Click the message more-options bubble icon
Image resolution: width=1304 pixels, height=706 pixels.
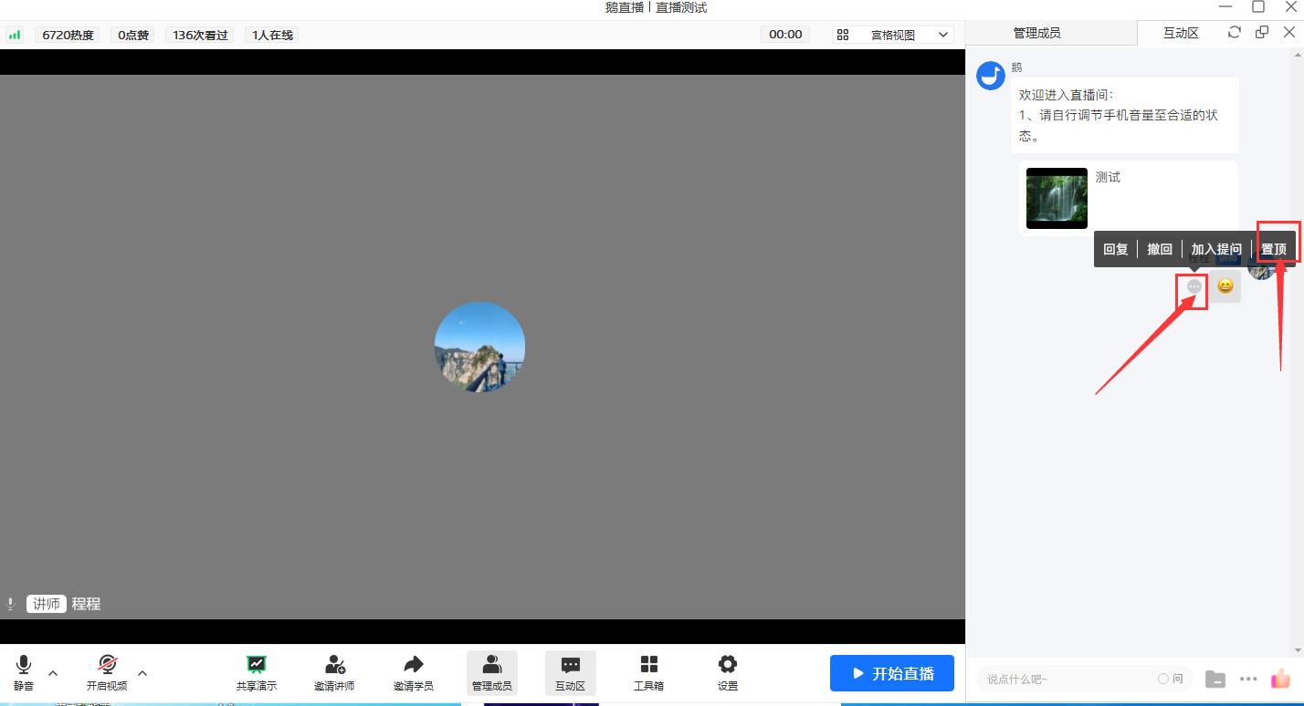(x=1194, y=286)
